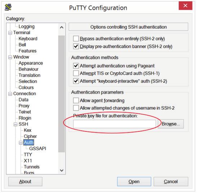Enable Attempt TIS or CryptoCard auth
Image resolution: width=197 pixels, height=193 pixels.
tap(76, 73)
